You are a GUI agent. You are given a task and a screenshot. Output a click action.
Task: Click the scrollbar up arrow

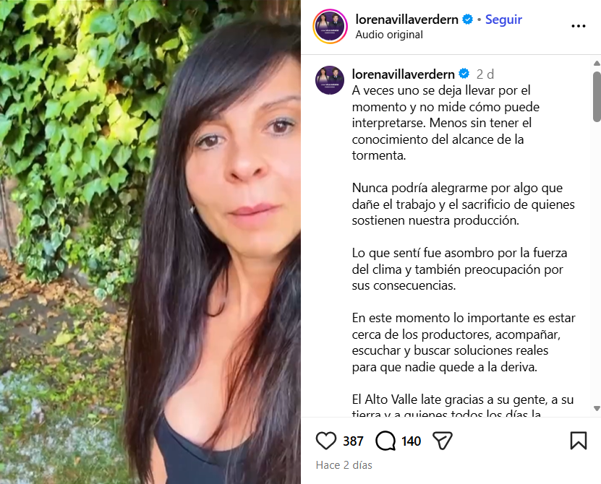click(x=597, y=63)
